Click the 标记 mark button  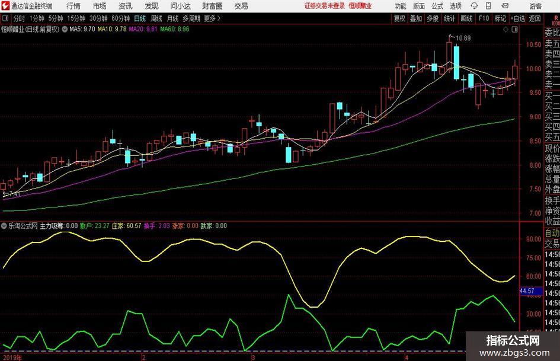[x=500, y=18]
